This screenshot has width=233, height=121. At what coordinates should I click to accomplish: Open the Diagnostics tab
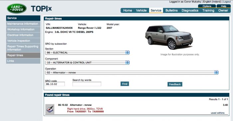190,11
